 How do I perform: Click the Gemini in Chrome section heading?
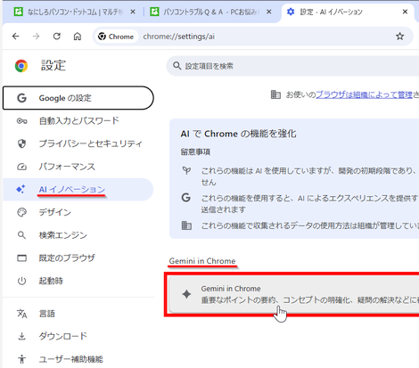[202, 261]
